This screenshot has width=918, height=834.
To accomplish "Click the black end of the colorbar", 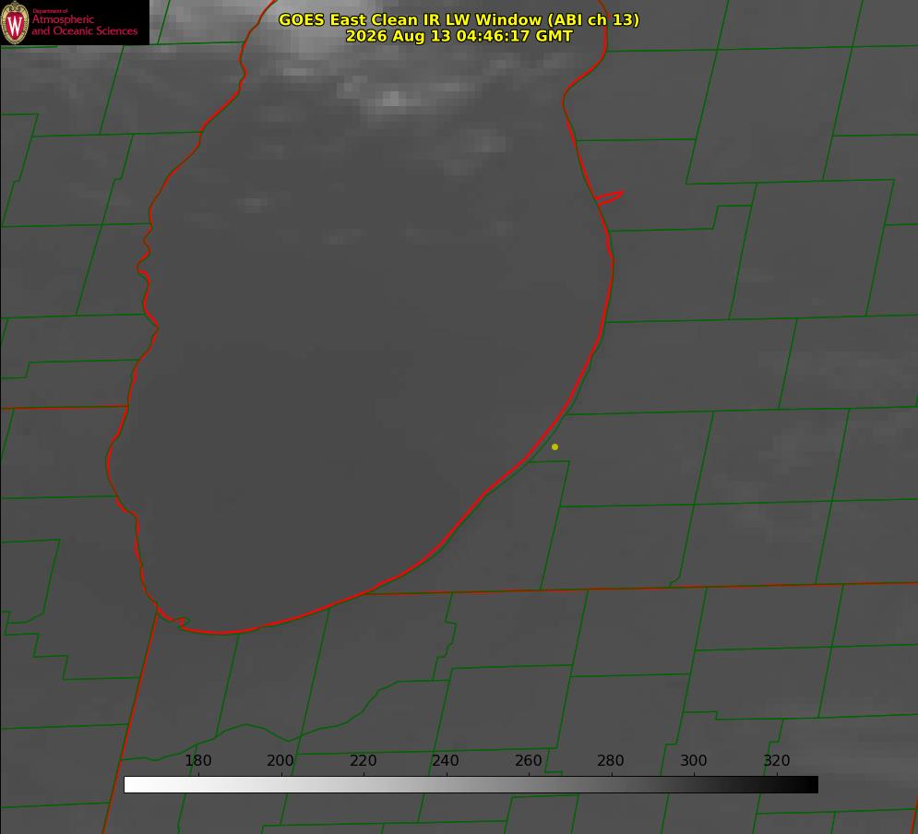I will (810, 785).
